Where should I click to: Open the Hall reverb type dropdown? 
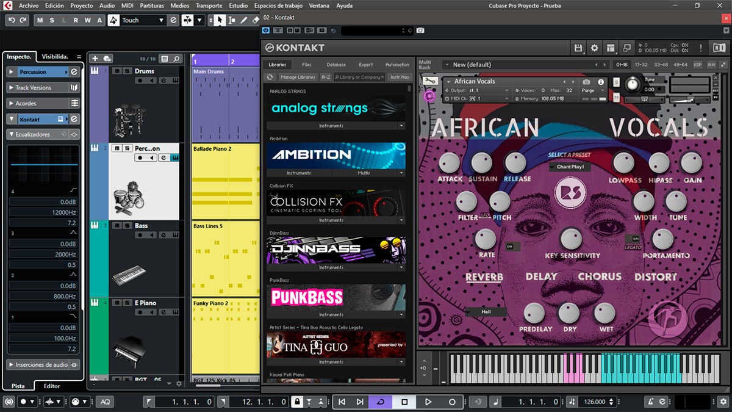coord(486,311)
